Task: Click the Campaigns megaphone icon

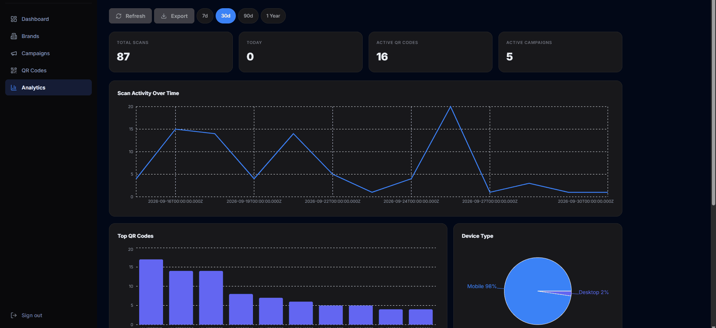Action: [14, 53]
